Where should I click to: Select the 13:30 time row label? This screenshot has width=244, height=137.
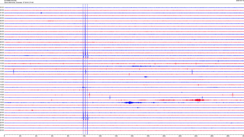coord(2,79)
